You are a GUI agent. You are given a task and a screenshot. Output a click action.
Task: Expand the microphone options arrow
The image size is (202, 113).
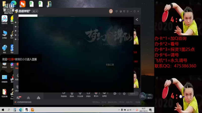[x=99, y=93]
